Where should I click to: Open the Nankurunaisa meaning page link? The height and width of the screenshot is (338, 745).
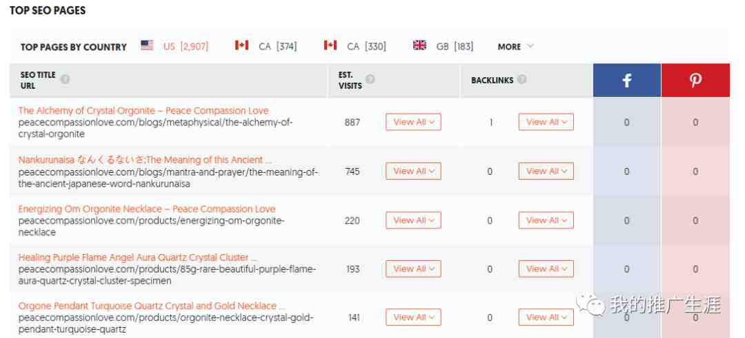(145, 160)
